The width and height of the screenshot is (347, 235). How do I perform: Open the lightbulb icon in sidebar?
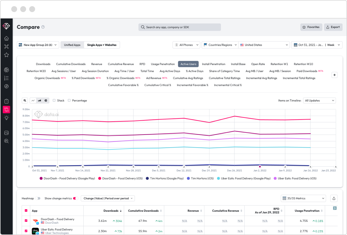(x=6, y=118)
